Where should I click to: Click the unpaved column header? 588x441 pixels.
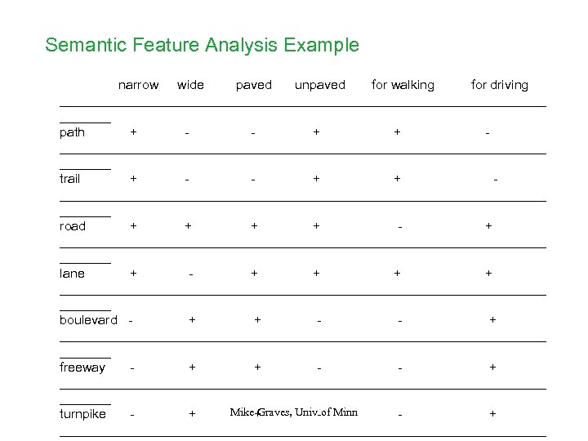tap(319, 85)
